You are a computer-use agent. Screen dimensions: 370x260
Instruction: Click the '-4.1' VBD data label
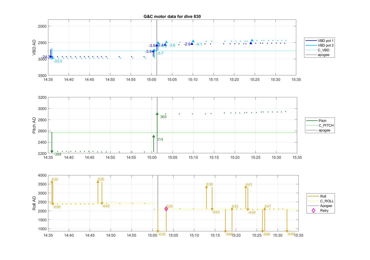[199, 44]
